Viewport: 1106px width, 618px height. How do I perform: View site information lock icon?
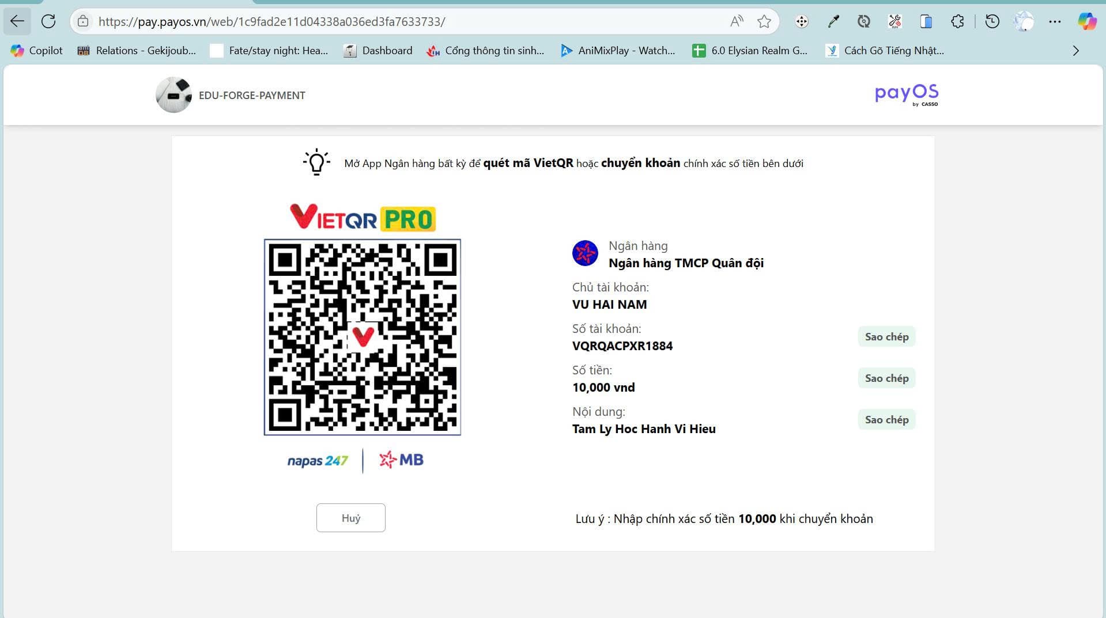(x=83, y=21)
